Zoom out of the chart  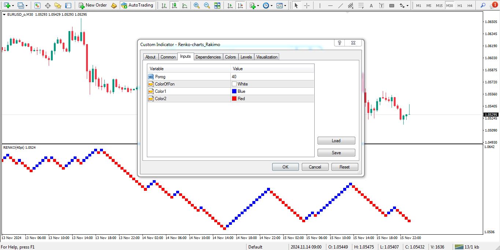tap(207, 5)
